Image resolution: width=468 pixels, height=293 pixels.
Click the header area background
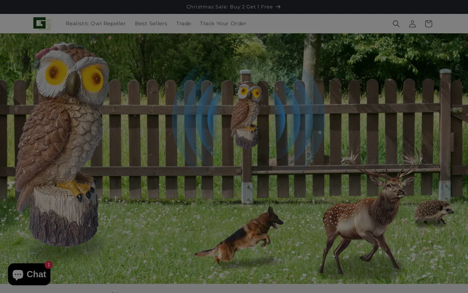pyautogui.click(x=311, y=23)
